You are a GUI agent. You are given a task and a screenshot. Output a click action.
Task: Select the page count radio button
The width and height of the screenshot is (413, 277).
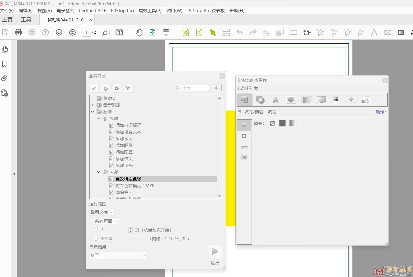96,230
